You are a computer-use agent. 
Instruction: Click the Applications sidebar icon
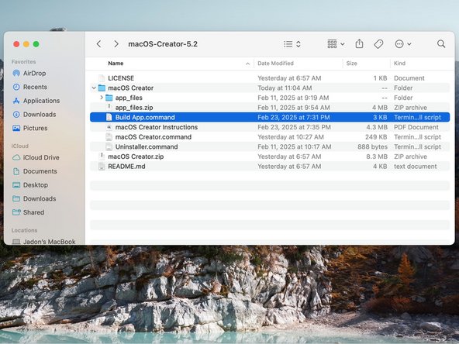pos(16,101)
